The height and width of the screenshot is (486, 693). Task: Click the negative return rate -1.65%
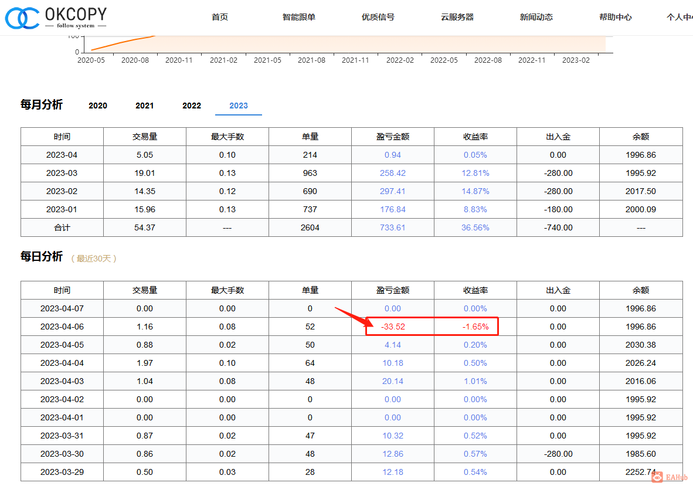(x=475, y=327)
